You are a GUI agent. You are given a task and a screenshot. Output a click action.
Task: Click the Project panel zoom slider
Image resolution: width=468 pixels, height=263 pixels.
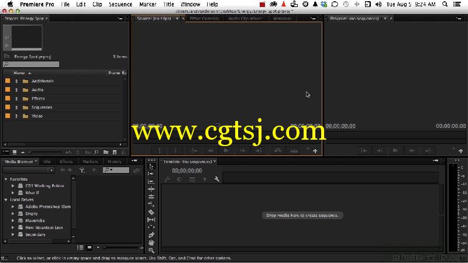pos(45,152)
